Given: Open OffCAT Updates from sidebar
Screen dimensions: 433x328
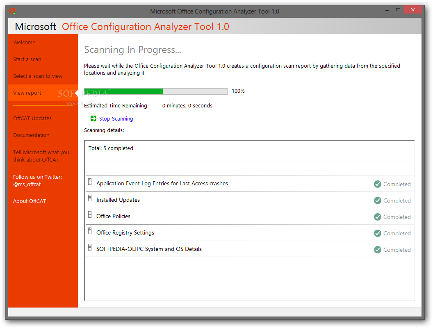Looking at the screenshot, I should coord(32,118).
